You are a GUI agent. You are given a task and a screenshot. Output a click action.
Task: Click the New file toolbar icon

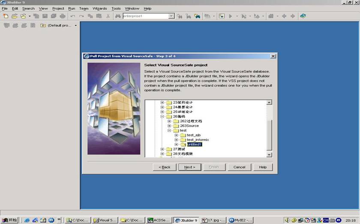point(6,16)
